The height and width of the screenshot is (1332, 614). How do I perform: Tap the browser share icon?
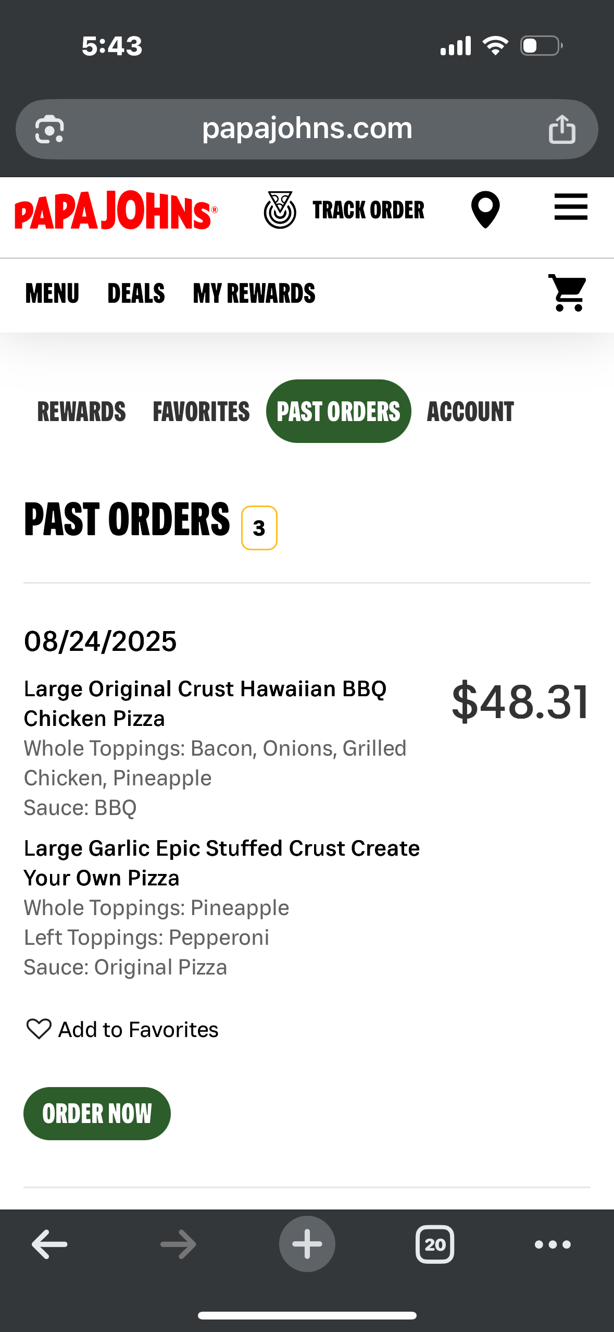(562, 129)
